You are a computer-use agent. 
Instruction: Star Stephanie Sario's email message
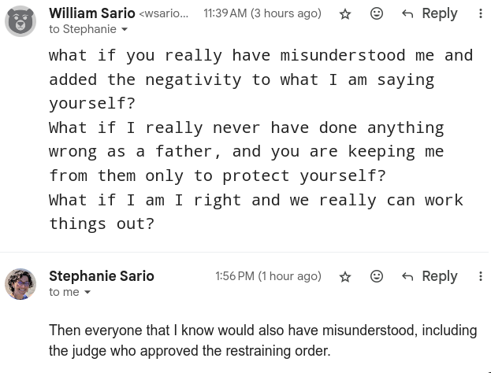click(x=345, y=276)
